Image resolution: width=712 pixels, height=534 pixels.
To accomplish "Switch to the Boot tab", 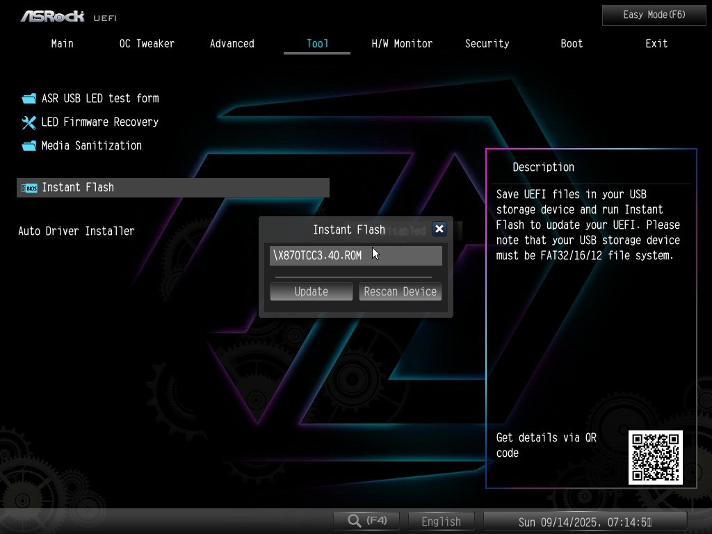I will pos(572,44).
